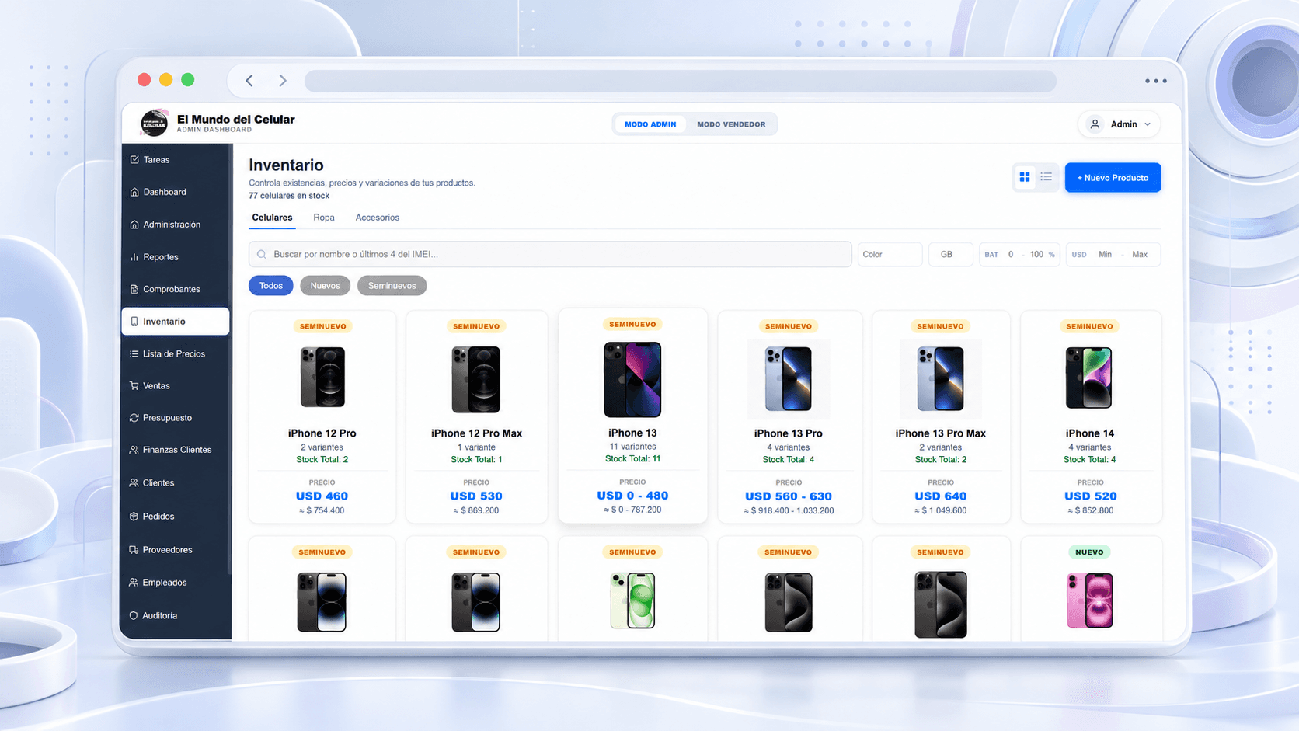Viewport: 1299px width, 731px height.
Task: Open the iPhone 12 Pro Max card
Action: pos(476,416)
